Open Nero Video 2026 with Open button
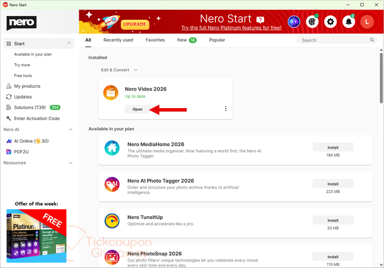Viewport: 384px width, 268px height. coord(137,109)
